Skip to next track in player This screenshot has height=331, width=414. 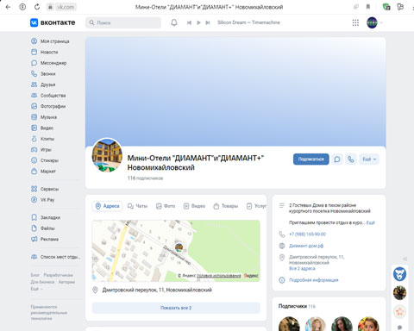[208, 22]
